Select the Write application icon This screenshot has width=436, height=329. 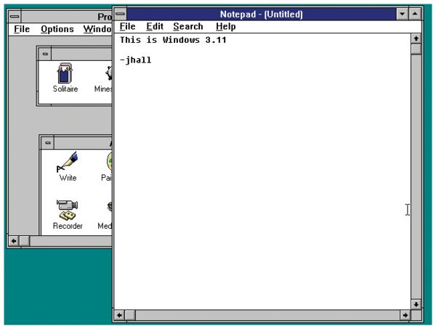pyautogui.click(x=68, y=166)
